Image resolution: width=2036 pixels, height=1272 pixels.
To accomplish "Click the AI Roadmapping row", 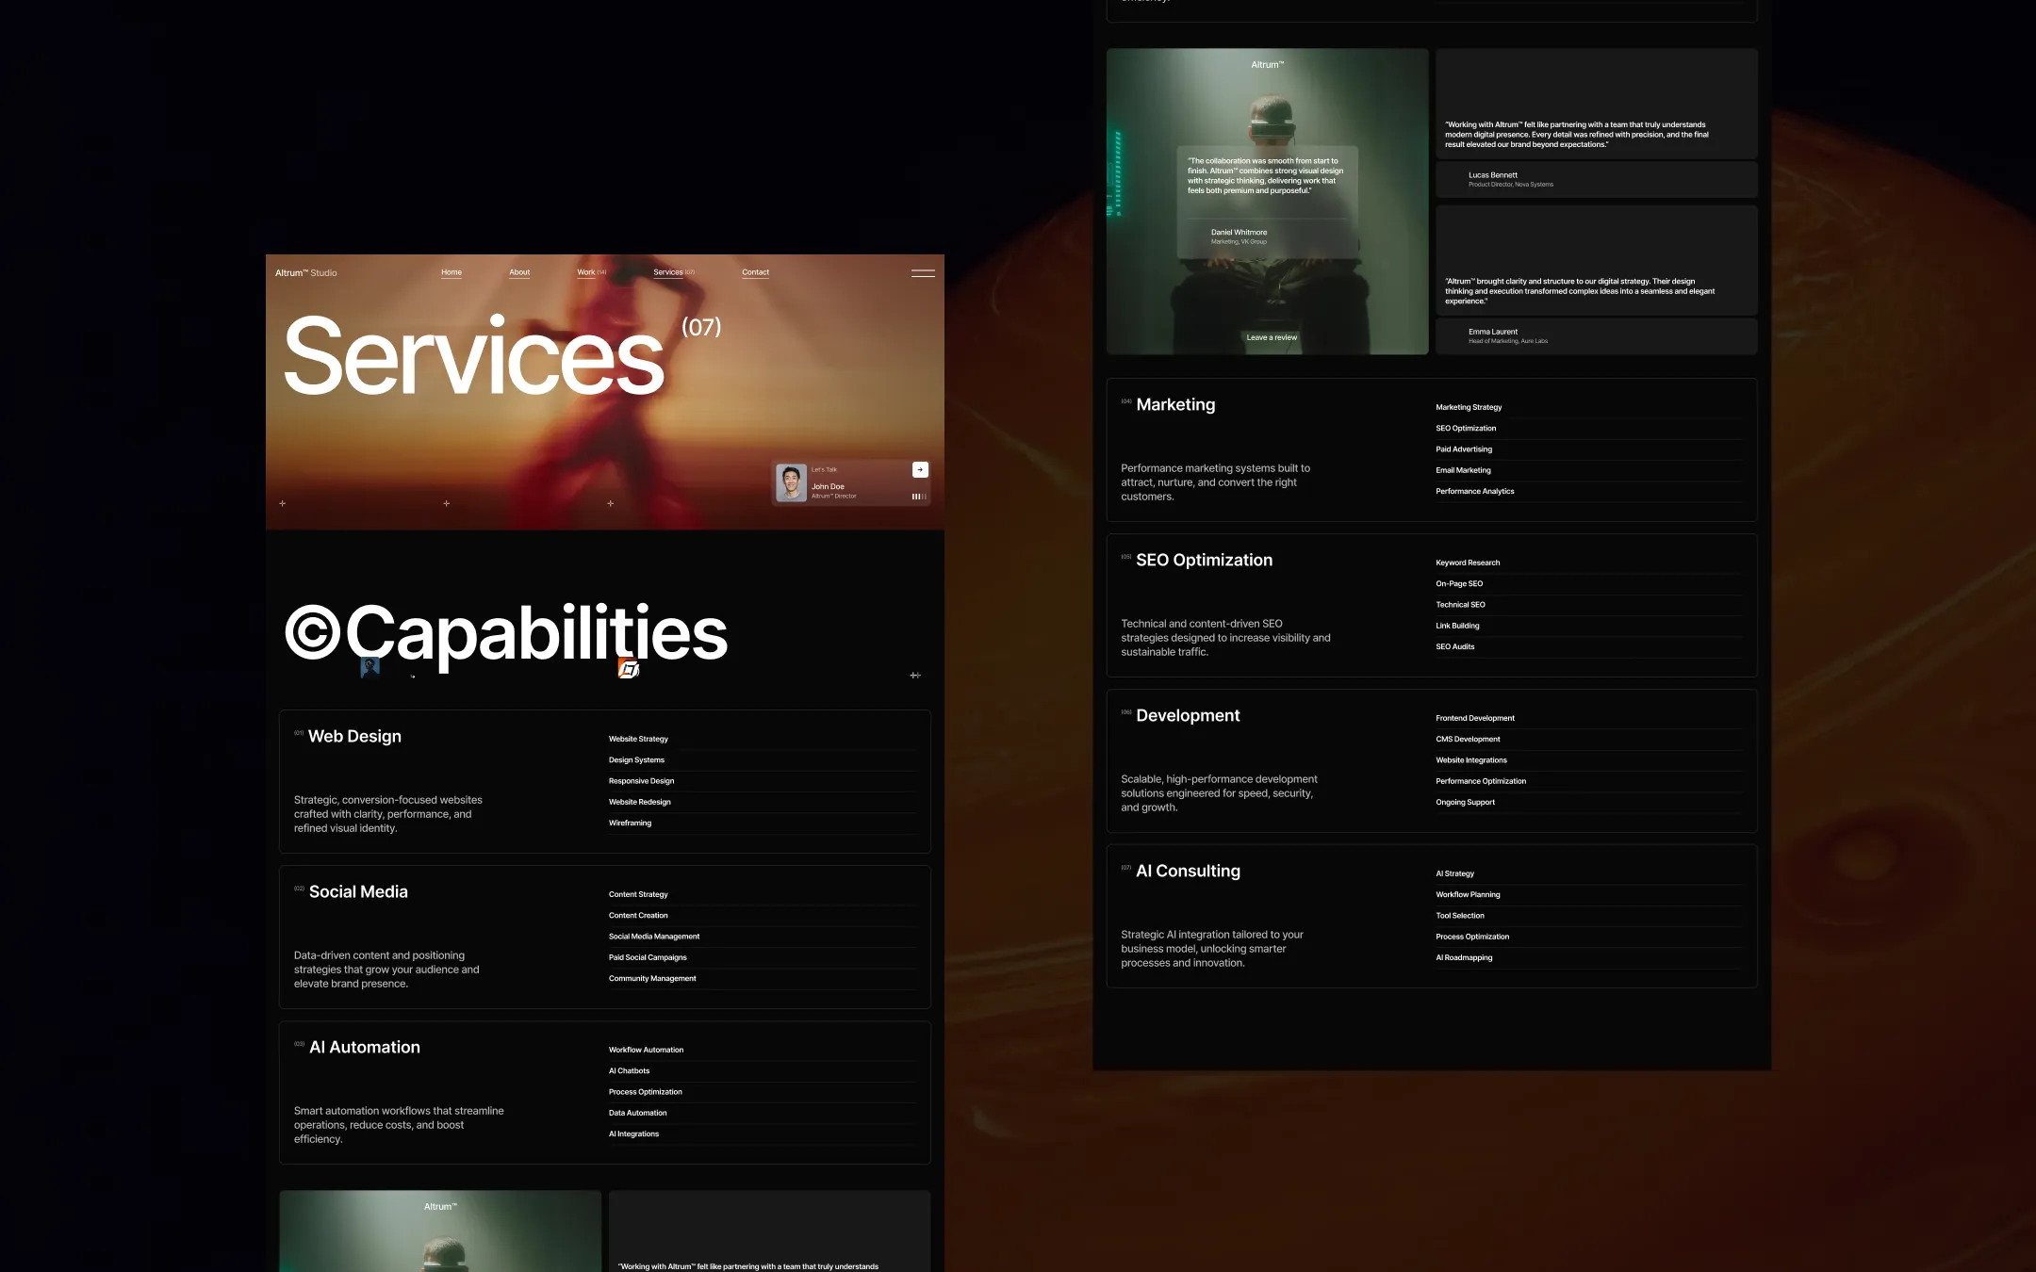I will click(1589, 958).
